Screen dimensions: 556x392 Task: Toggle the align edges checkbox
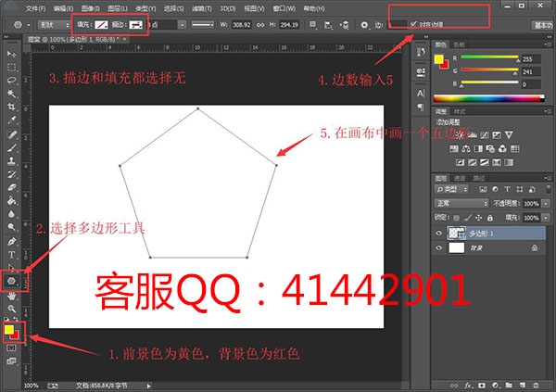click(414, 24)
